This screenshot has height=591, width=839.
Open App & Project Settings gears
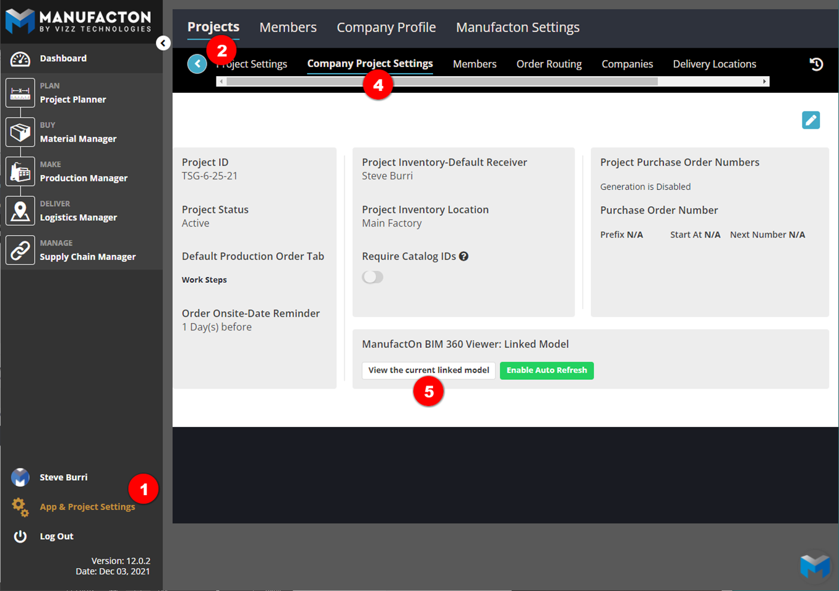click(x=19, y=506)
